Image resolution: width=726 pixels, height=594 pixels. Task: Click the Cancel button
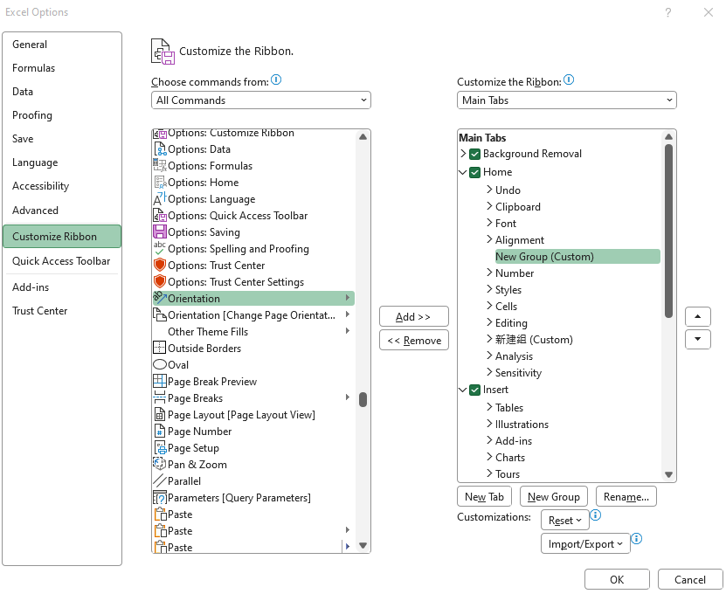pos(690,580)
